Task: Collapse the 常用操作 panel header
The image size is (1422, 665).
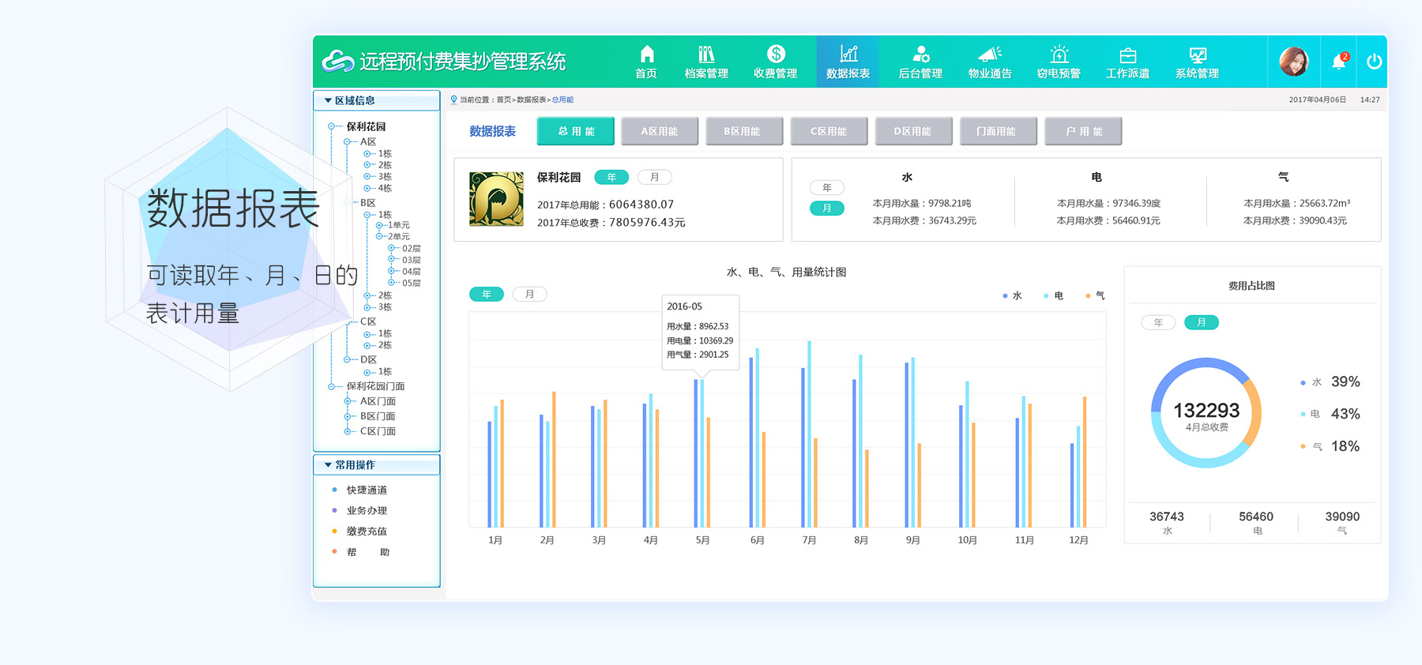Action: click(328, 465)
